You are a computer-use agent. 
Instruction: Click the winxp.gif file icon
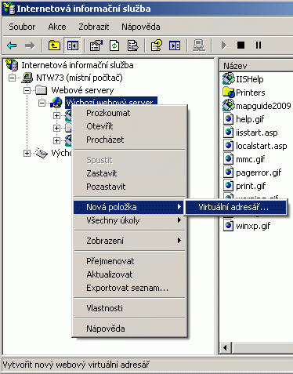tap(228, 226)
